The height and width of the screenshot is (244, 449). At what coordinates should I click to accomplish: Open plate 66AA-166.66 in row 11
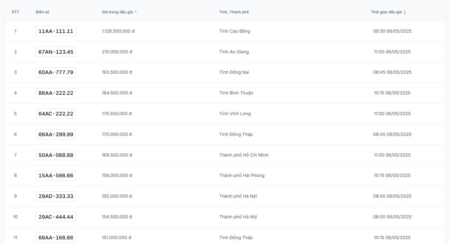(56, 238)
